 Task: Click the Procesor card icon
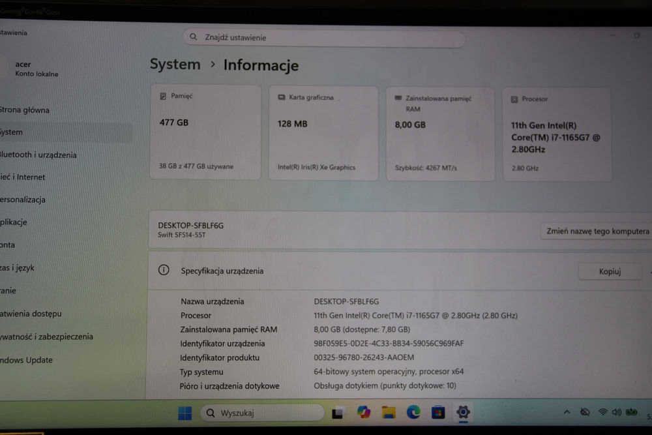click(514, 99)
